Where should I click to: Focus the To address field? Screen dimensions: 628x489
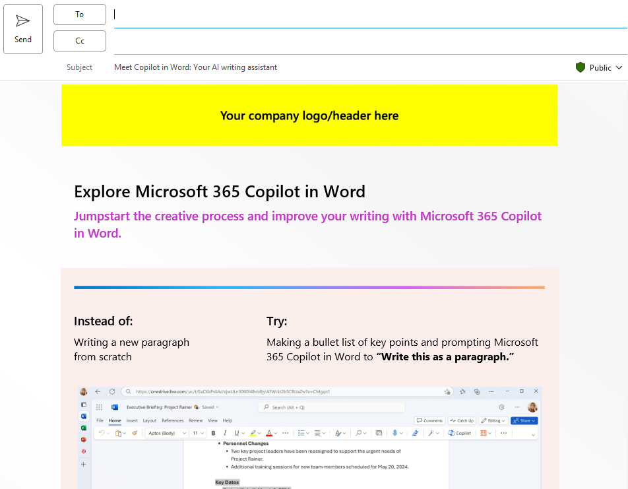[x=371, y=15]
